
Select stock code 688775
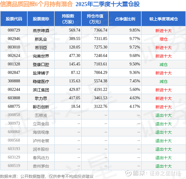click(14, 106)
